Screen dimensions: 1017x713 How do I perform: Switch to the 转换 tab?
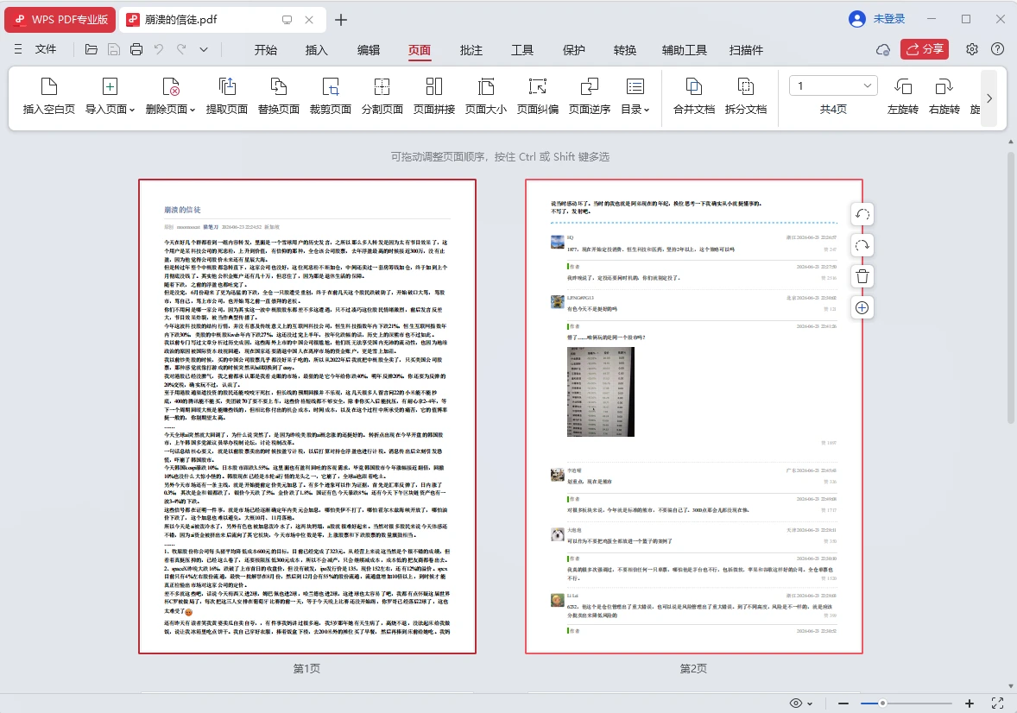coord(625,50)
